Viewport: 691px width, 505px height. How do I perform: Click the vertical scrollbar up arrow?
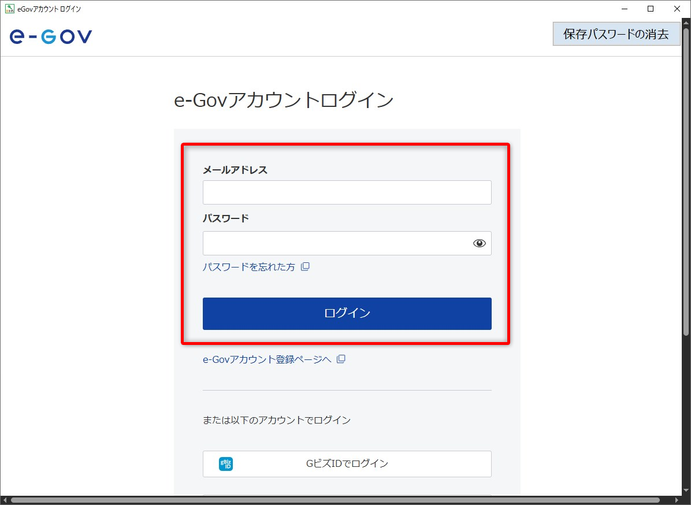pos(686,22)
